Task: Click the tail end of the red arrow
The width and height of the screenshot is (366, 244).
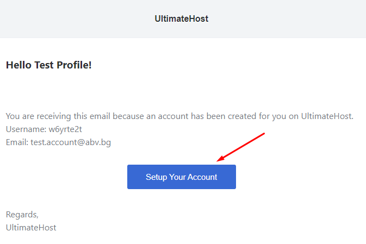Action: [x=264, y=134]
